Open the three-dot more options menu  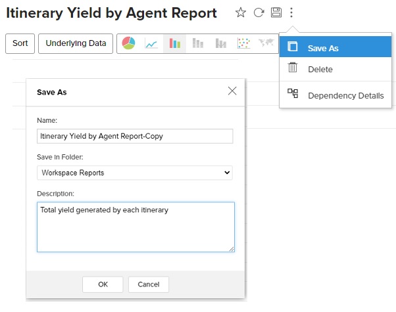click(292, 12)
